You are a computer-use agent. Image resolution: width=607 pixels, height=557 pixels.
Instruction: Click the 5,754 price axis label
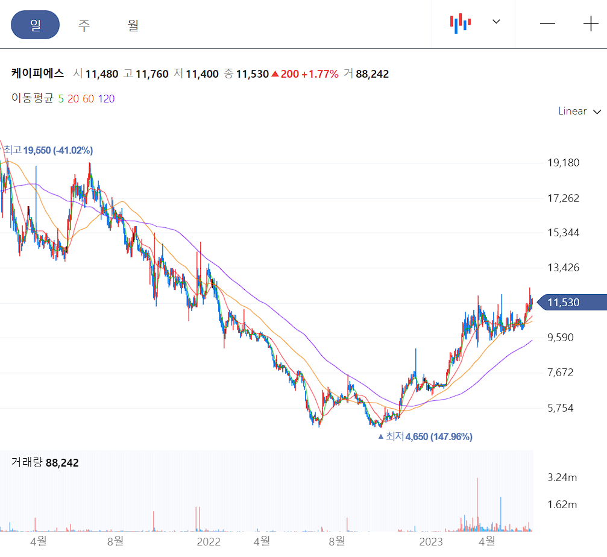point(561,408)
